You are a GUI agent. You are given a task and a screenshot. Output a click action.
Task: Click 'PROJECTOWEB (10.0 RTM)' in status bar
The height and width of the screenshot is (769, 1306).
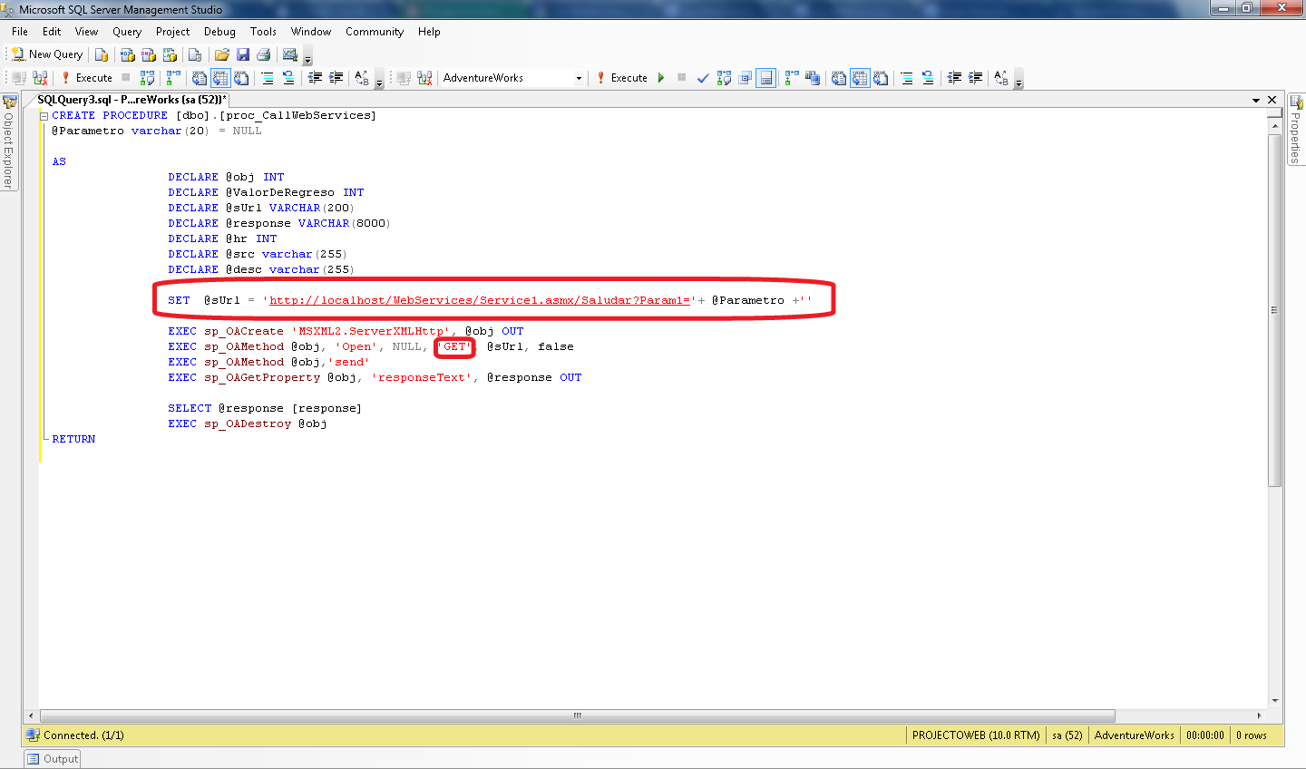click(976, 735)
